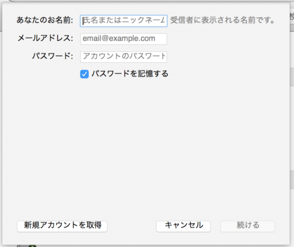294x247 pixels.
Task: Focus the あなたのお名前 name input field
Action: [123, 21]
